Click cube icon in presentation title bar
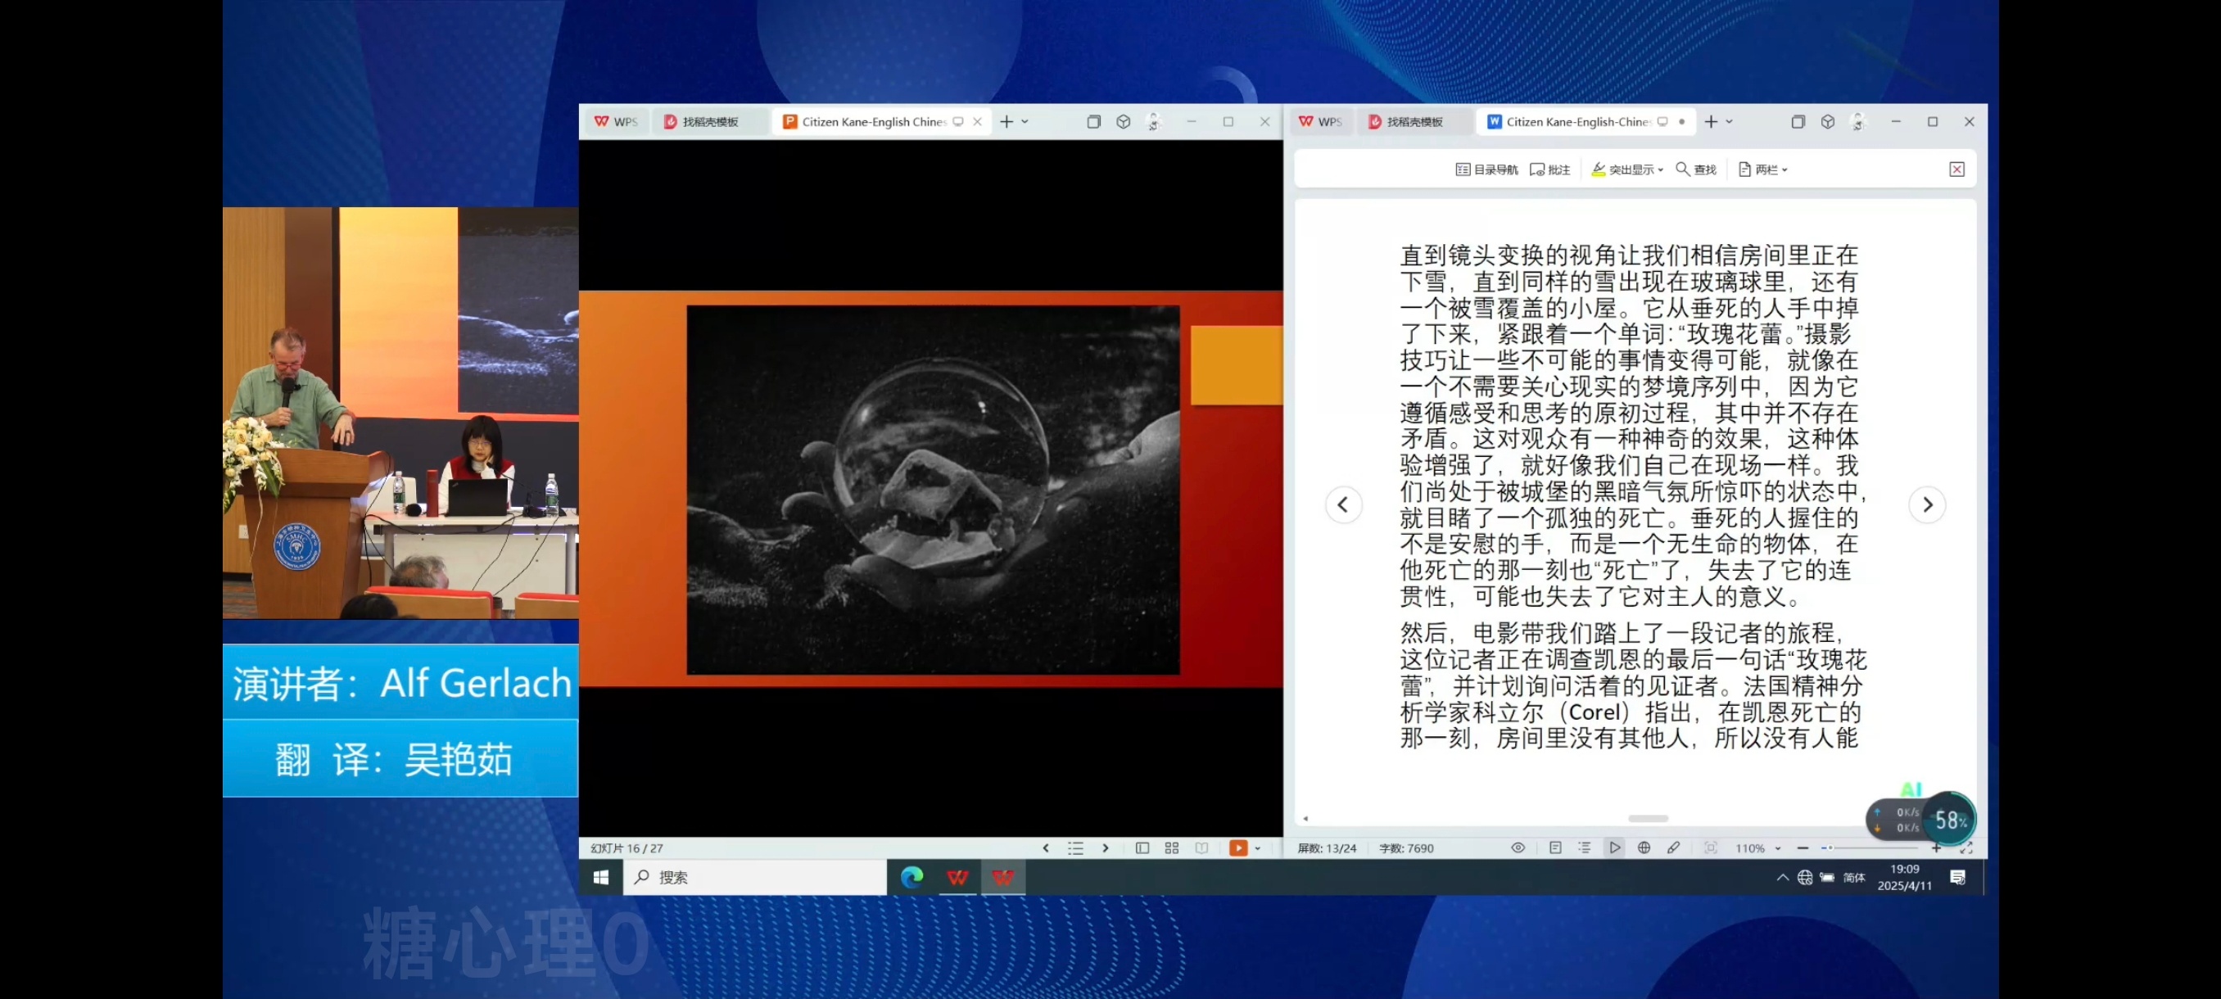The image size is (2221, 999). [1123, 121]
